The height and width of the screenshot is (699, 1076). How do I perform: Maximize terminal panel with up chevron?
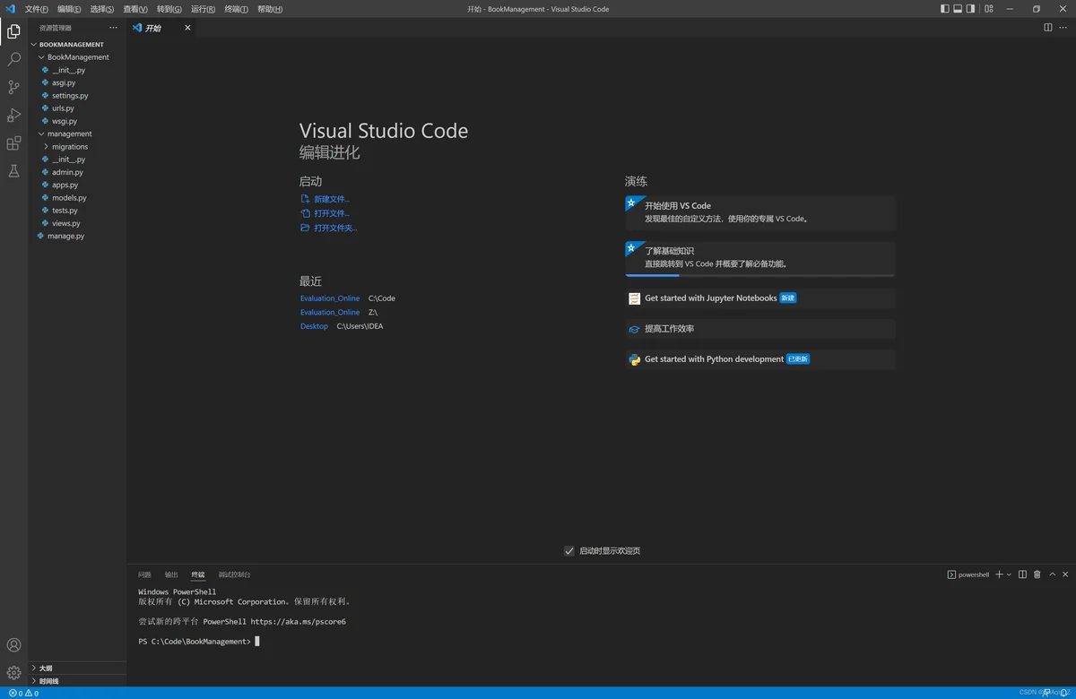coord(1052,574)
